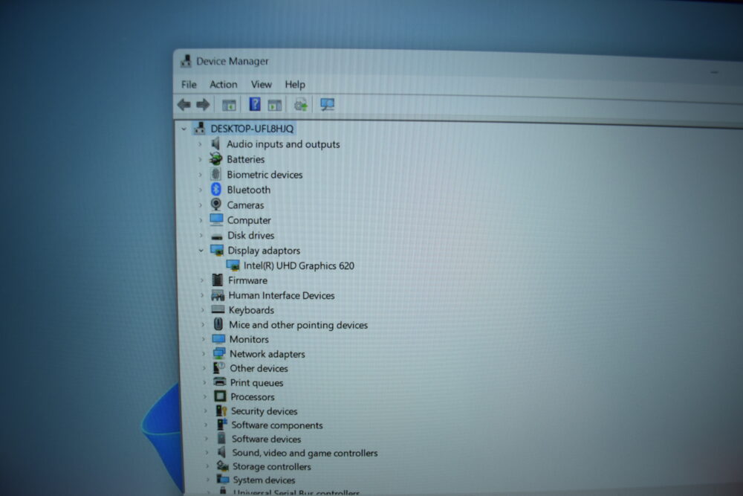743x496 pixels.
Task: Open the View menu
Action: tap(261, 85)
